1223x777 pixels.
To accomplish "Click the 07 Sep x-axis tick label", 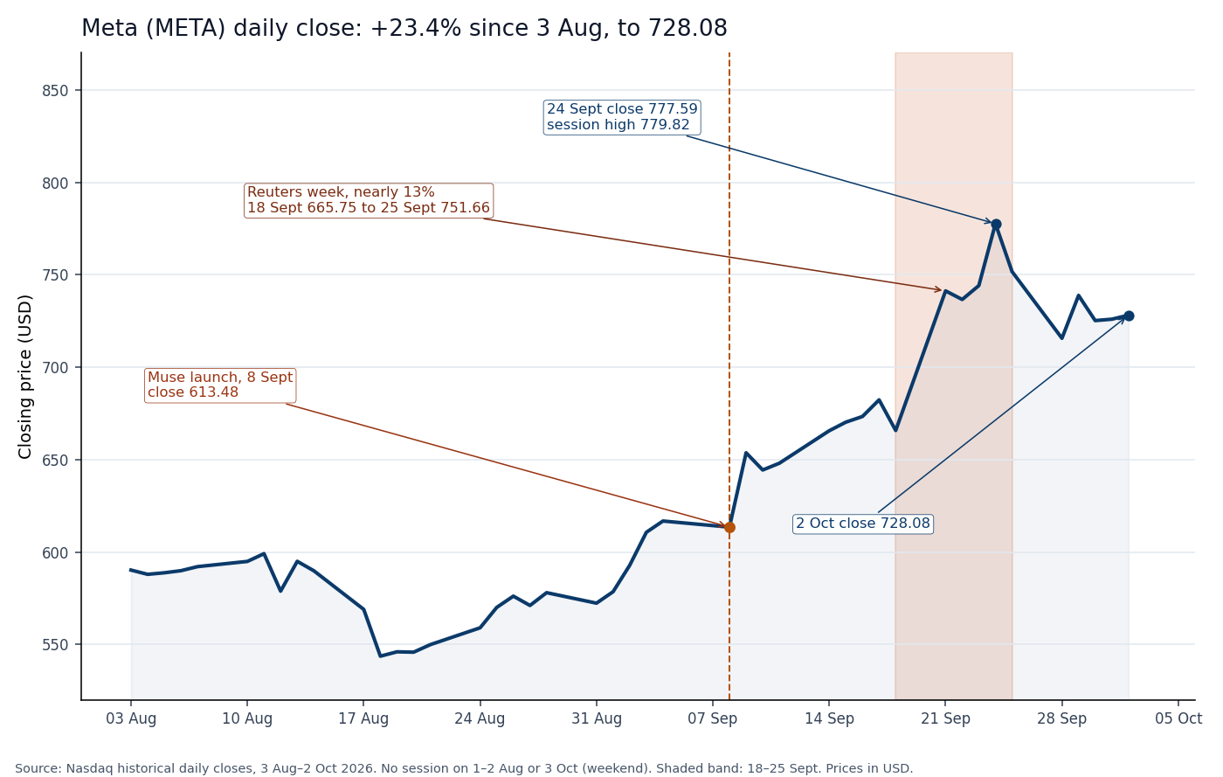I will (x=713, y=719).
